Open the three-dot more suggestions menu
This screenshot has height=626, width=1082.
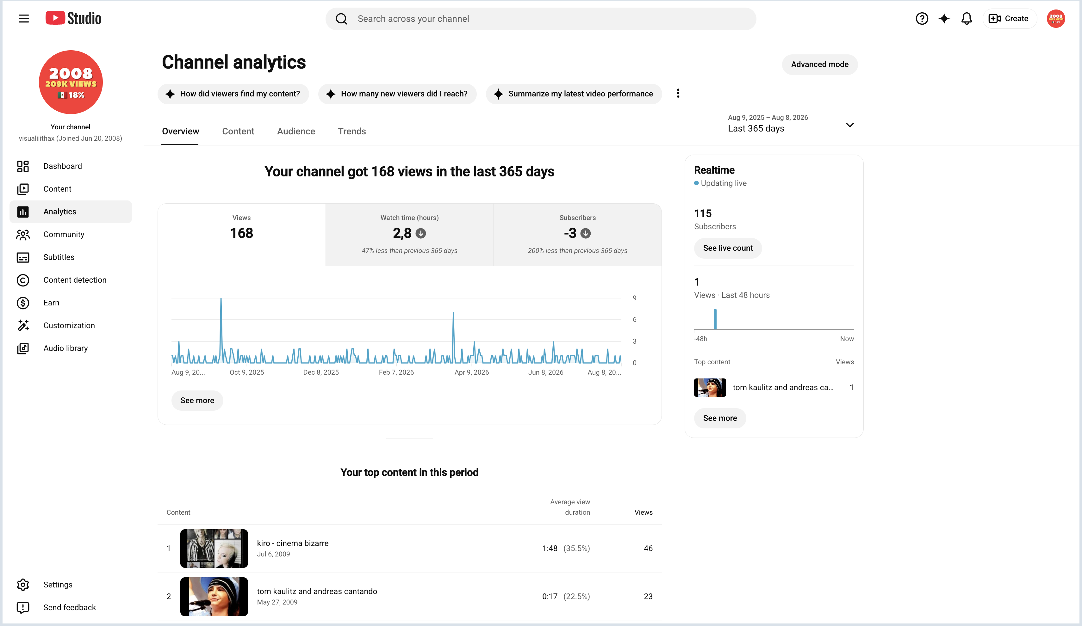click(678, 94)
